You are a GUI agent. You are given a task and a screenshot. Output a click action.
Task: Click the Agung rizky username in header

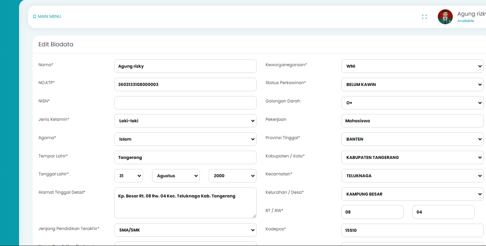[471, 14]
